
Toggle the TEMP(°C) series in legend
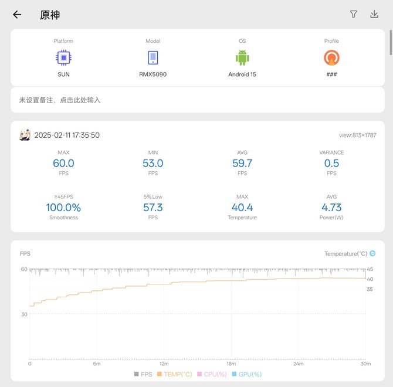(174, 374)
